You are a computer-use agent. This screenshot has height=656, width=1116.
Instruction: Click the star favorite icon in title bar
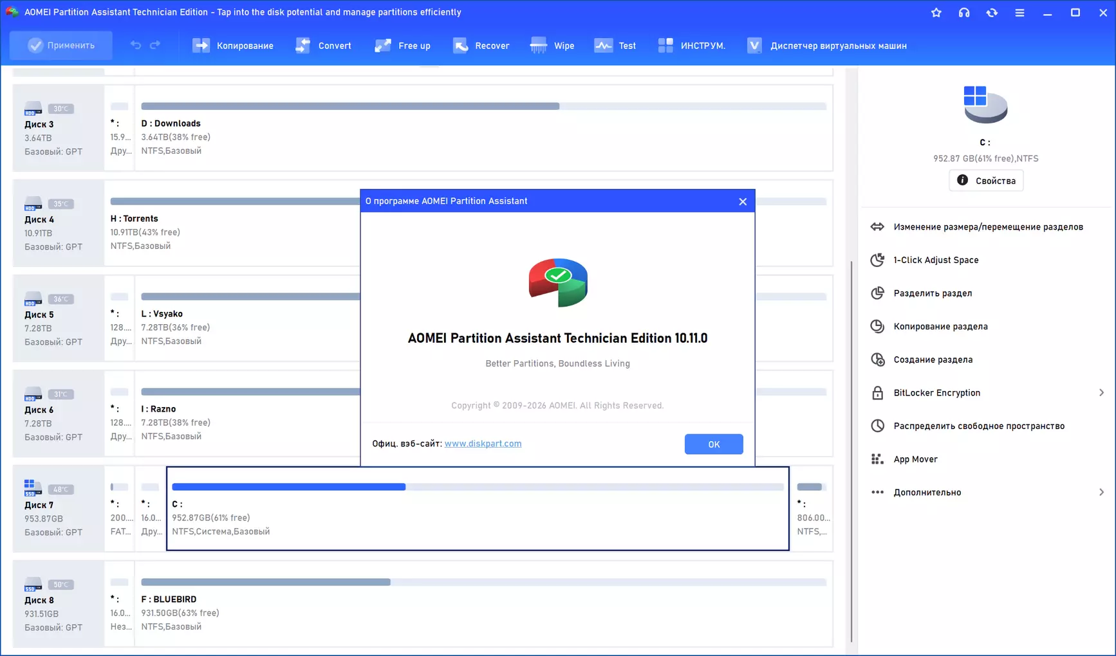(936, 12)
